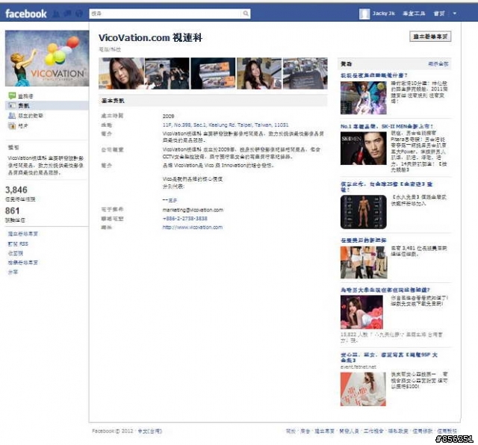Click the marketing@vicovation.com email text
Viewport: 478px width, 445px height.
pos(193,210)
